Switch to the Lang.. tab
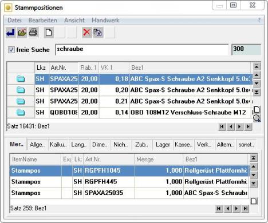Image resolution: width=268 pixels, height=223 pixels. coord(79,145)
